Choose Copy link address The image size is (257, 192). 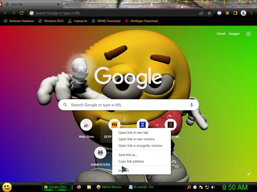[x=142, y=161]
